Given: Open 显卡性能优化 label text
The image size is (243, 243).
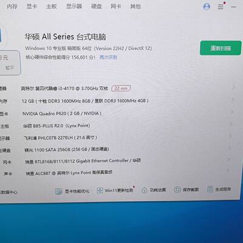Looking at the screenshot, I should (77, 191).
